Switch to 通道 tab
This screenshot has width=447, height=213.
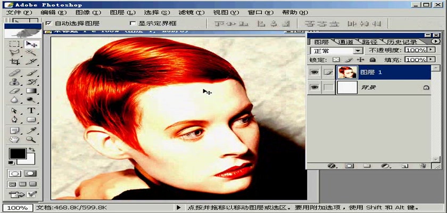click(x=345, y=42)
